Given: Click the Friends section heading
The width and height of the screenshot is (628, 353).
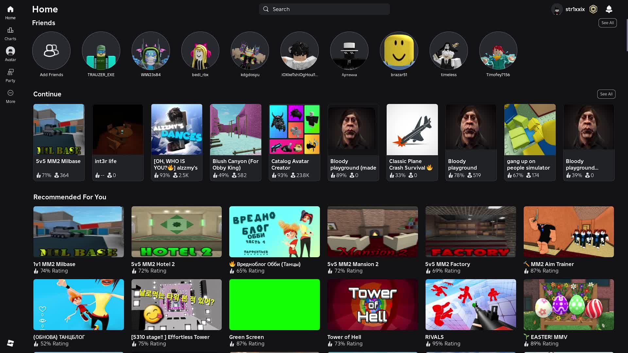Looking at the screenshot, I should coord(44,23).
